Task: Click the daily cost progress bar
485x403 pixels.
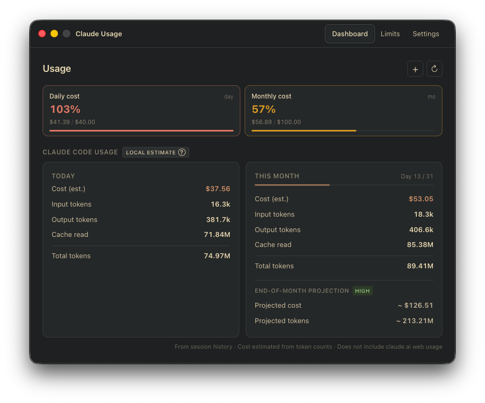Action: (141, 130)
